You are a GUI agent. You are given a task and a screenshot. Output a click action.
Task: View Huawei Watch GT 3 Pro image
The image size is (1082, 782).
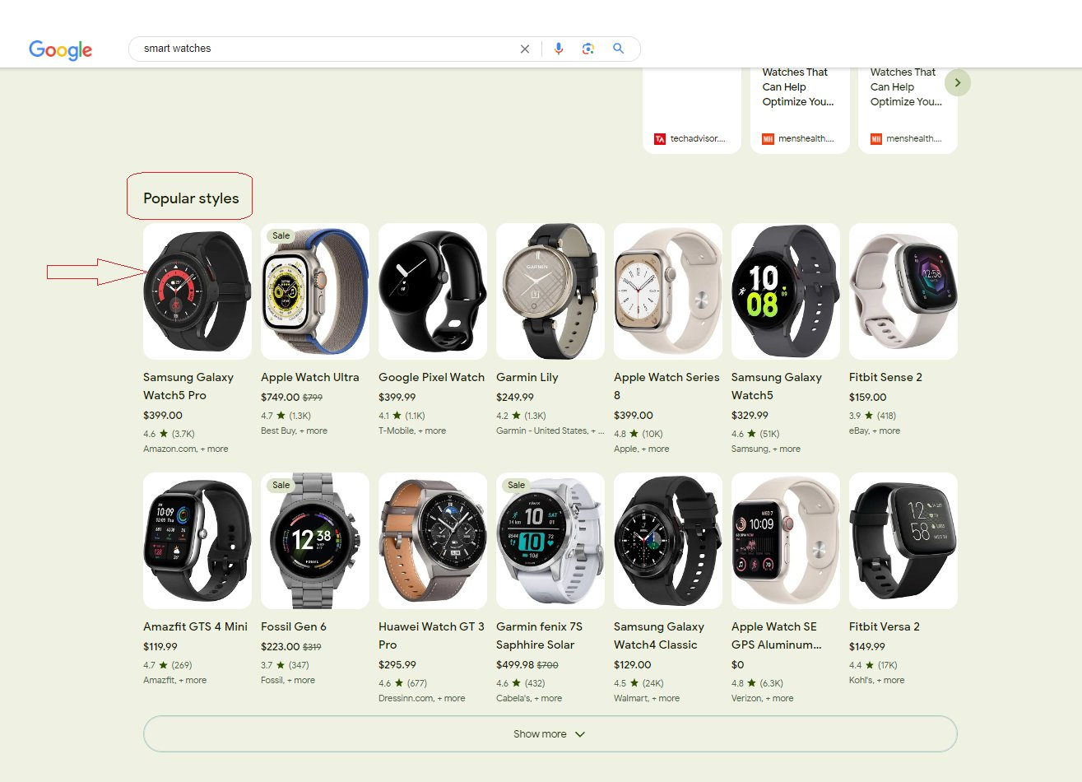(x=433, y=541)
